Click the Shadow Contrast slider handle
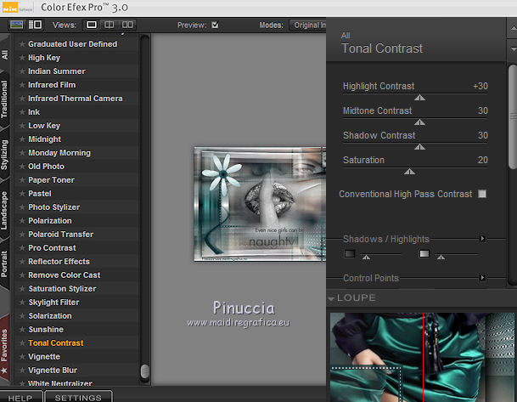Image resolution: width=517 pixels, height=402 pixels. [419, 147]
